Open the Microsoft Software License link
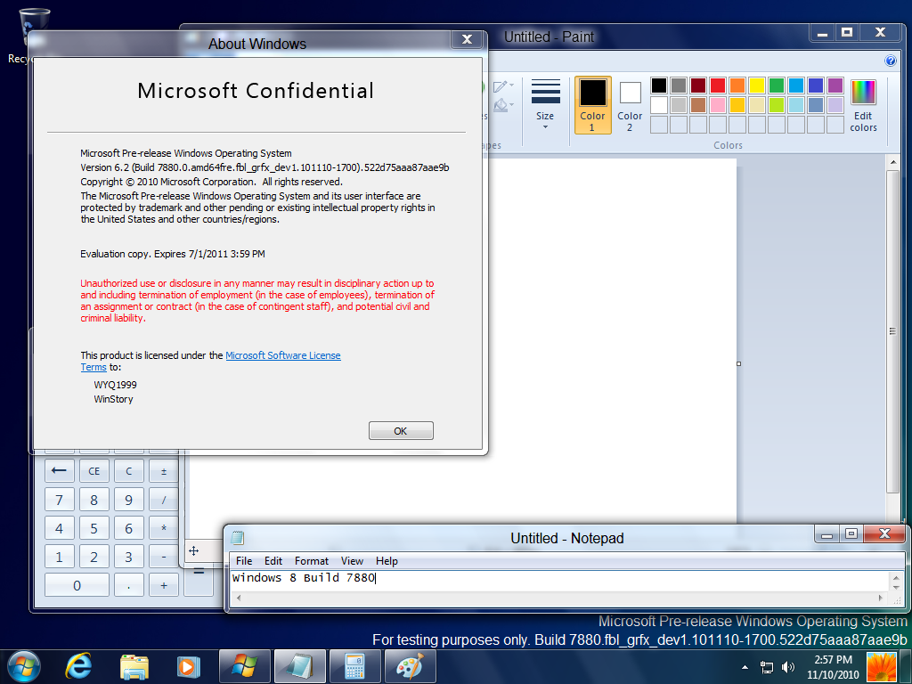Screen dimensions: 912x684 282,355
